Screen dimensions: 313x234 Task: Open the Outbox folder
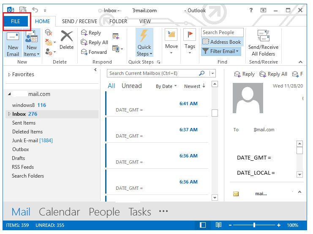click(21, 149)
